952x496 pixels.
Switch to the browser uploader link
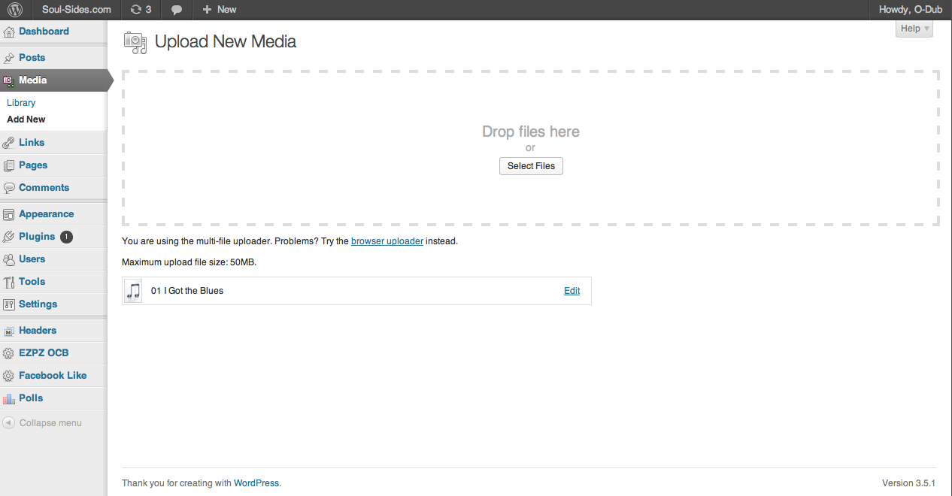pos(387,241)
